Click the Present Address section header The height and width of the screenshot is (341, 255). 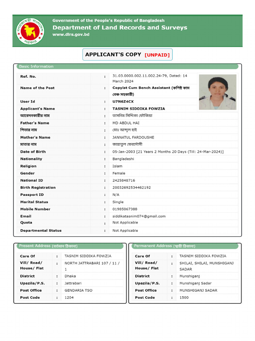70,246
